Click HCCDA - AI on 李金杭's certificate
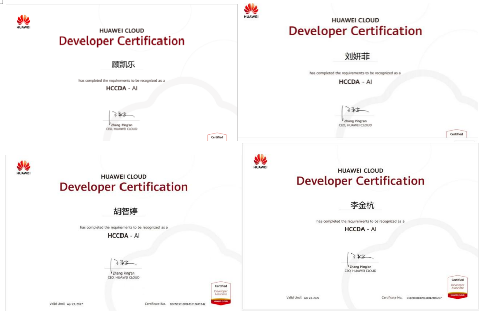The width and height of the screenshot is (482, 312). click(x=360, y=229)
